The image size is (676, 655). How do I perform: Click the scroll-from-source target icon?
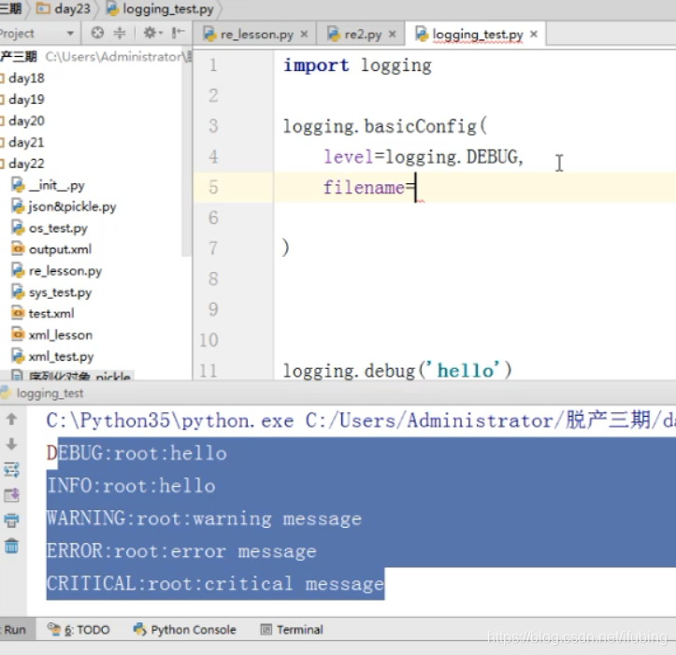(x=97, y=33)
